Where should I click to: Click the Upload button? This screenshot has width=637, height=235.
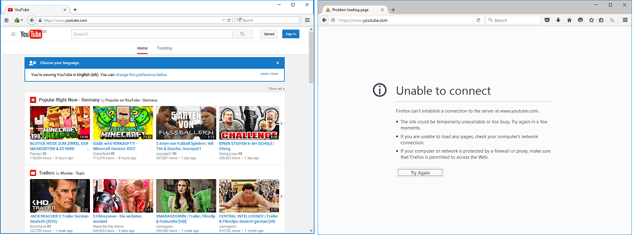[x=269, y=34]
